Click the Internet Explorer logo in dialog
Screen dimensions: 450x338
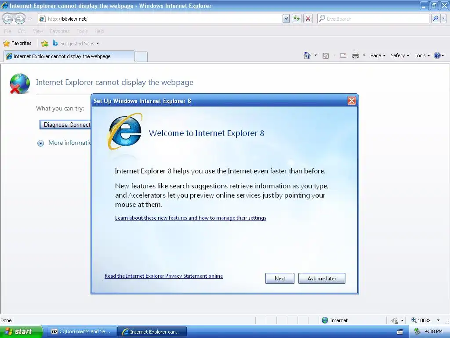(x=125, y=131)
